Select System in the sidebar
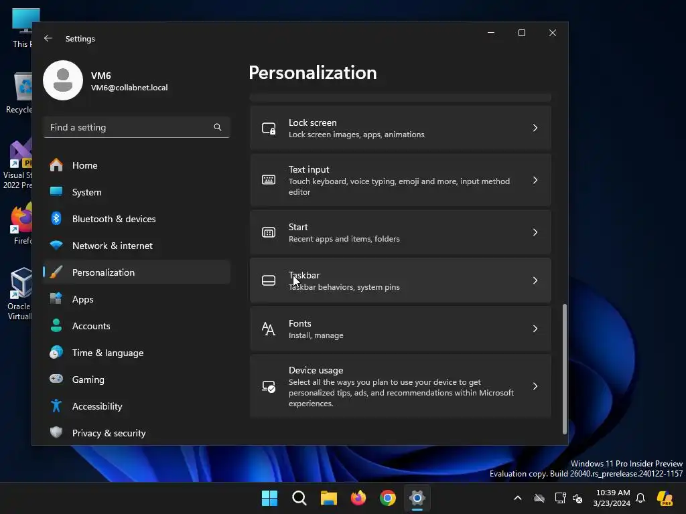Viewport: 686px width, 514px height. point(137,192)
